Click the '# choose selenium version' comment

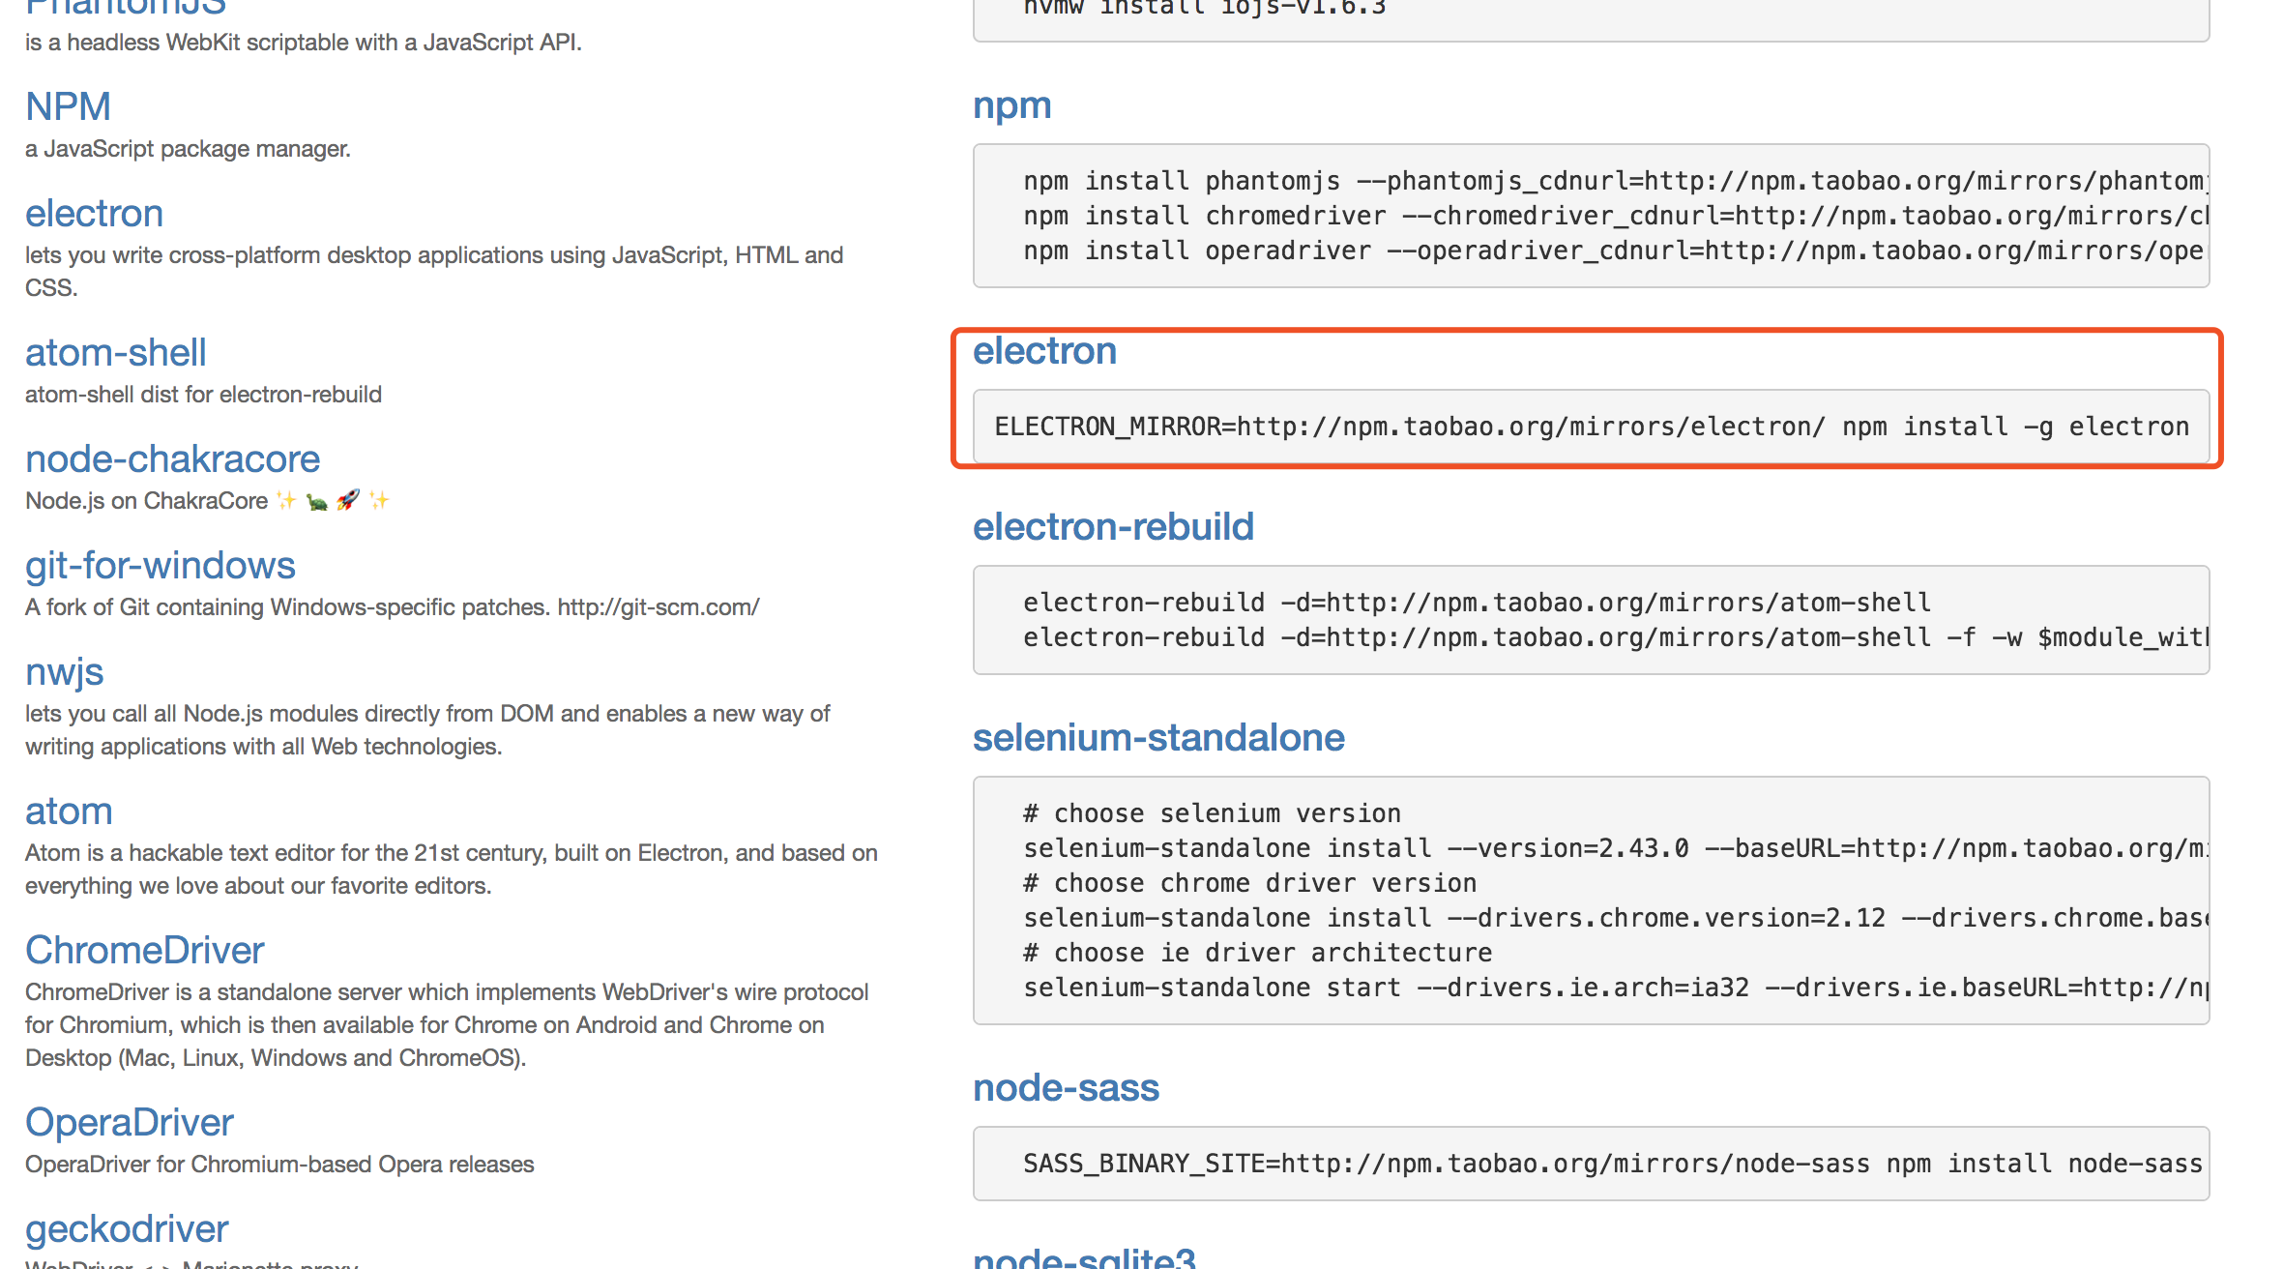coord(1212,813)
